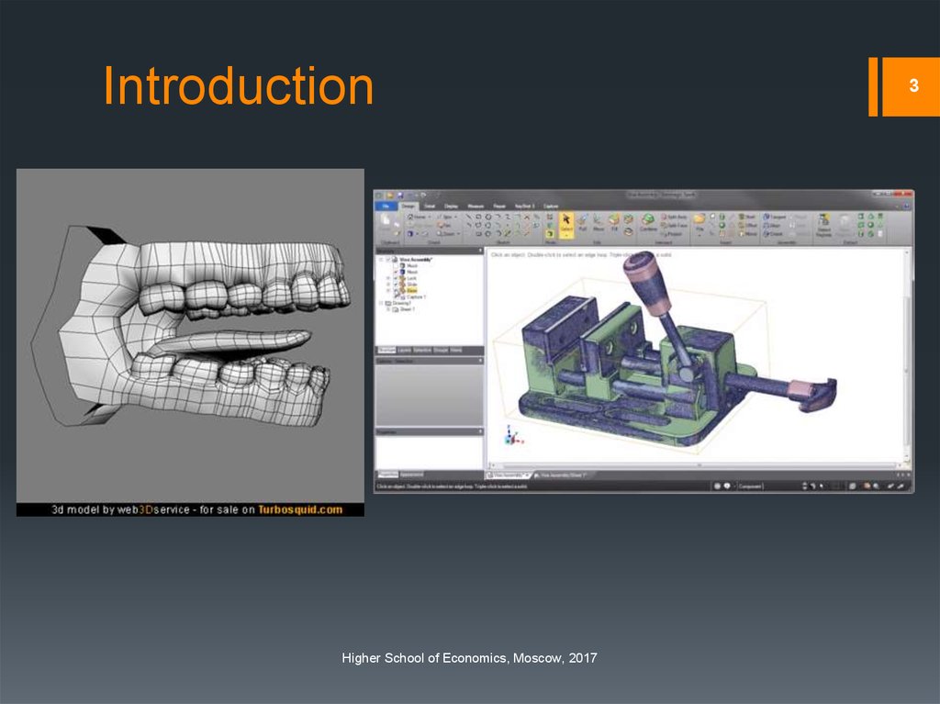Expand the Sheet 1 tree node
Screen dimensions: 940x704
point(386,310)
